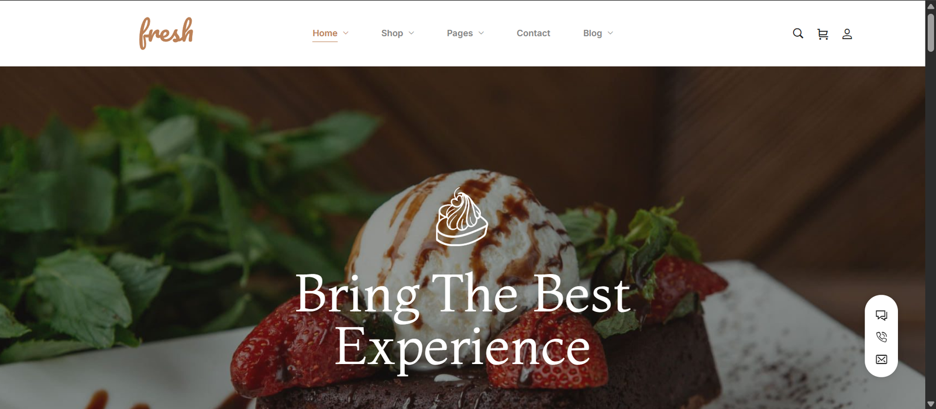Select the Home menu item
936x409 pixels.
click(x=325, y=33)
